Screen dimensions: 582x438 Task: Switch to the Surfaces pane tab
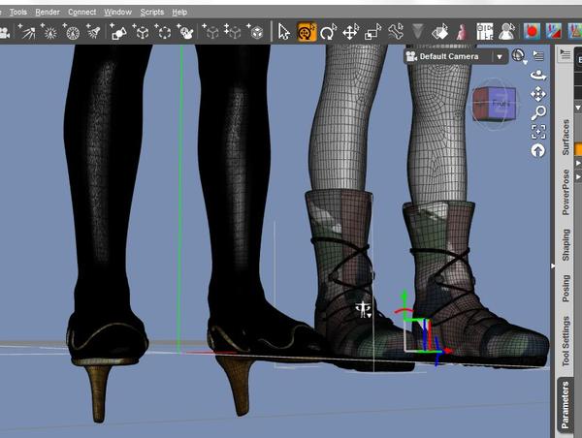click(x=566, y=137)
